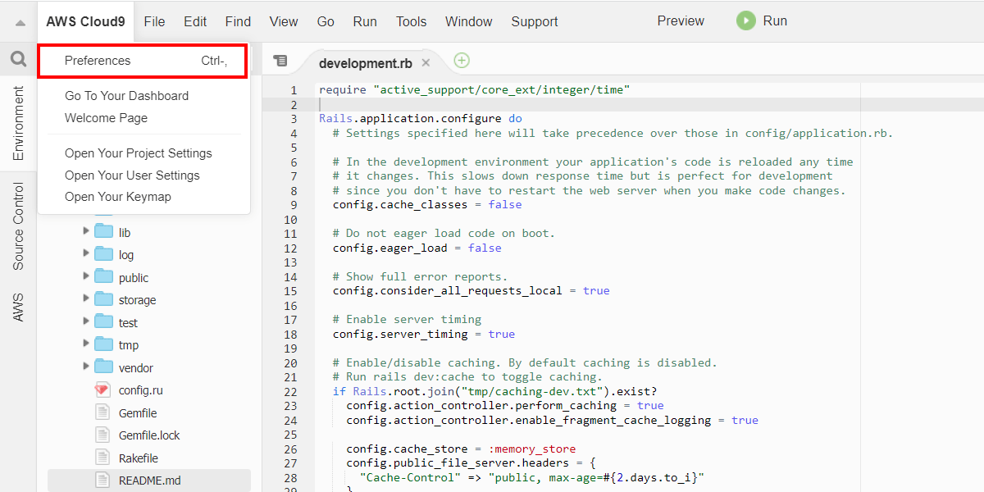The image size is (984, 492).
Task: Click 'config.consider_all_requests_local = true' line
Action: tap(471, 290)
